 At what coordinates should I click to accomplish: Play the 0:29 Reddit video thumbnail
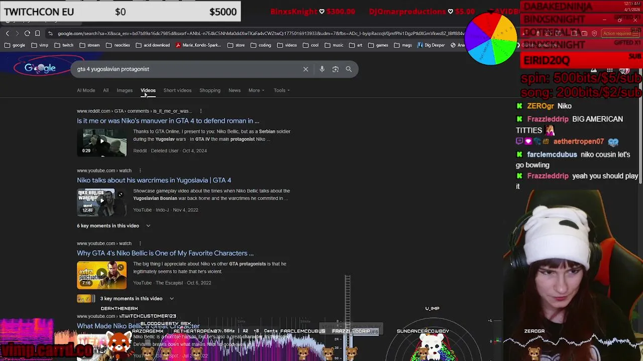[102, 142]
